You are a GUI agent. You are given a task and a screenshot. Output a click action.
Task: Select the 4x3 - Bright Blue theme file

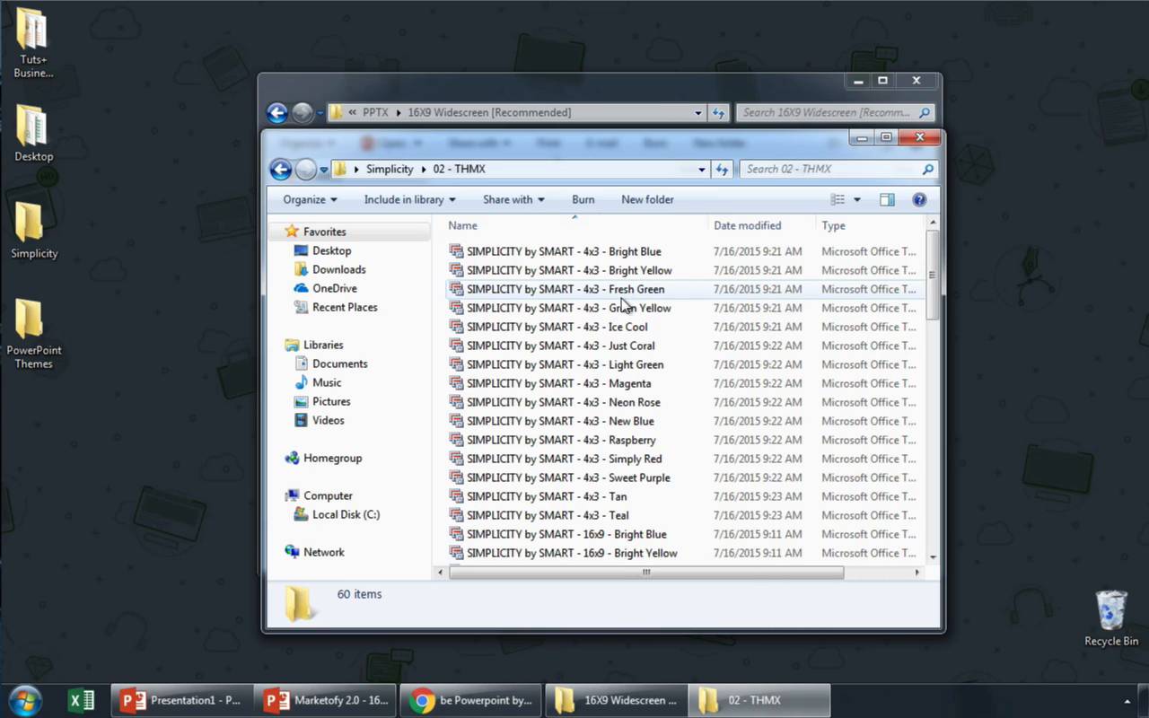click(x=564, y=251)
